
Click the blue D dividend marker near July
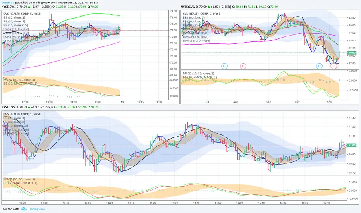click(x=225, y=66)
